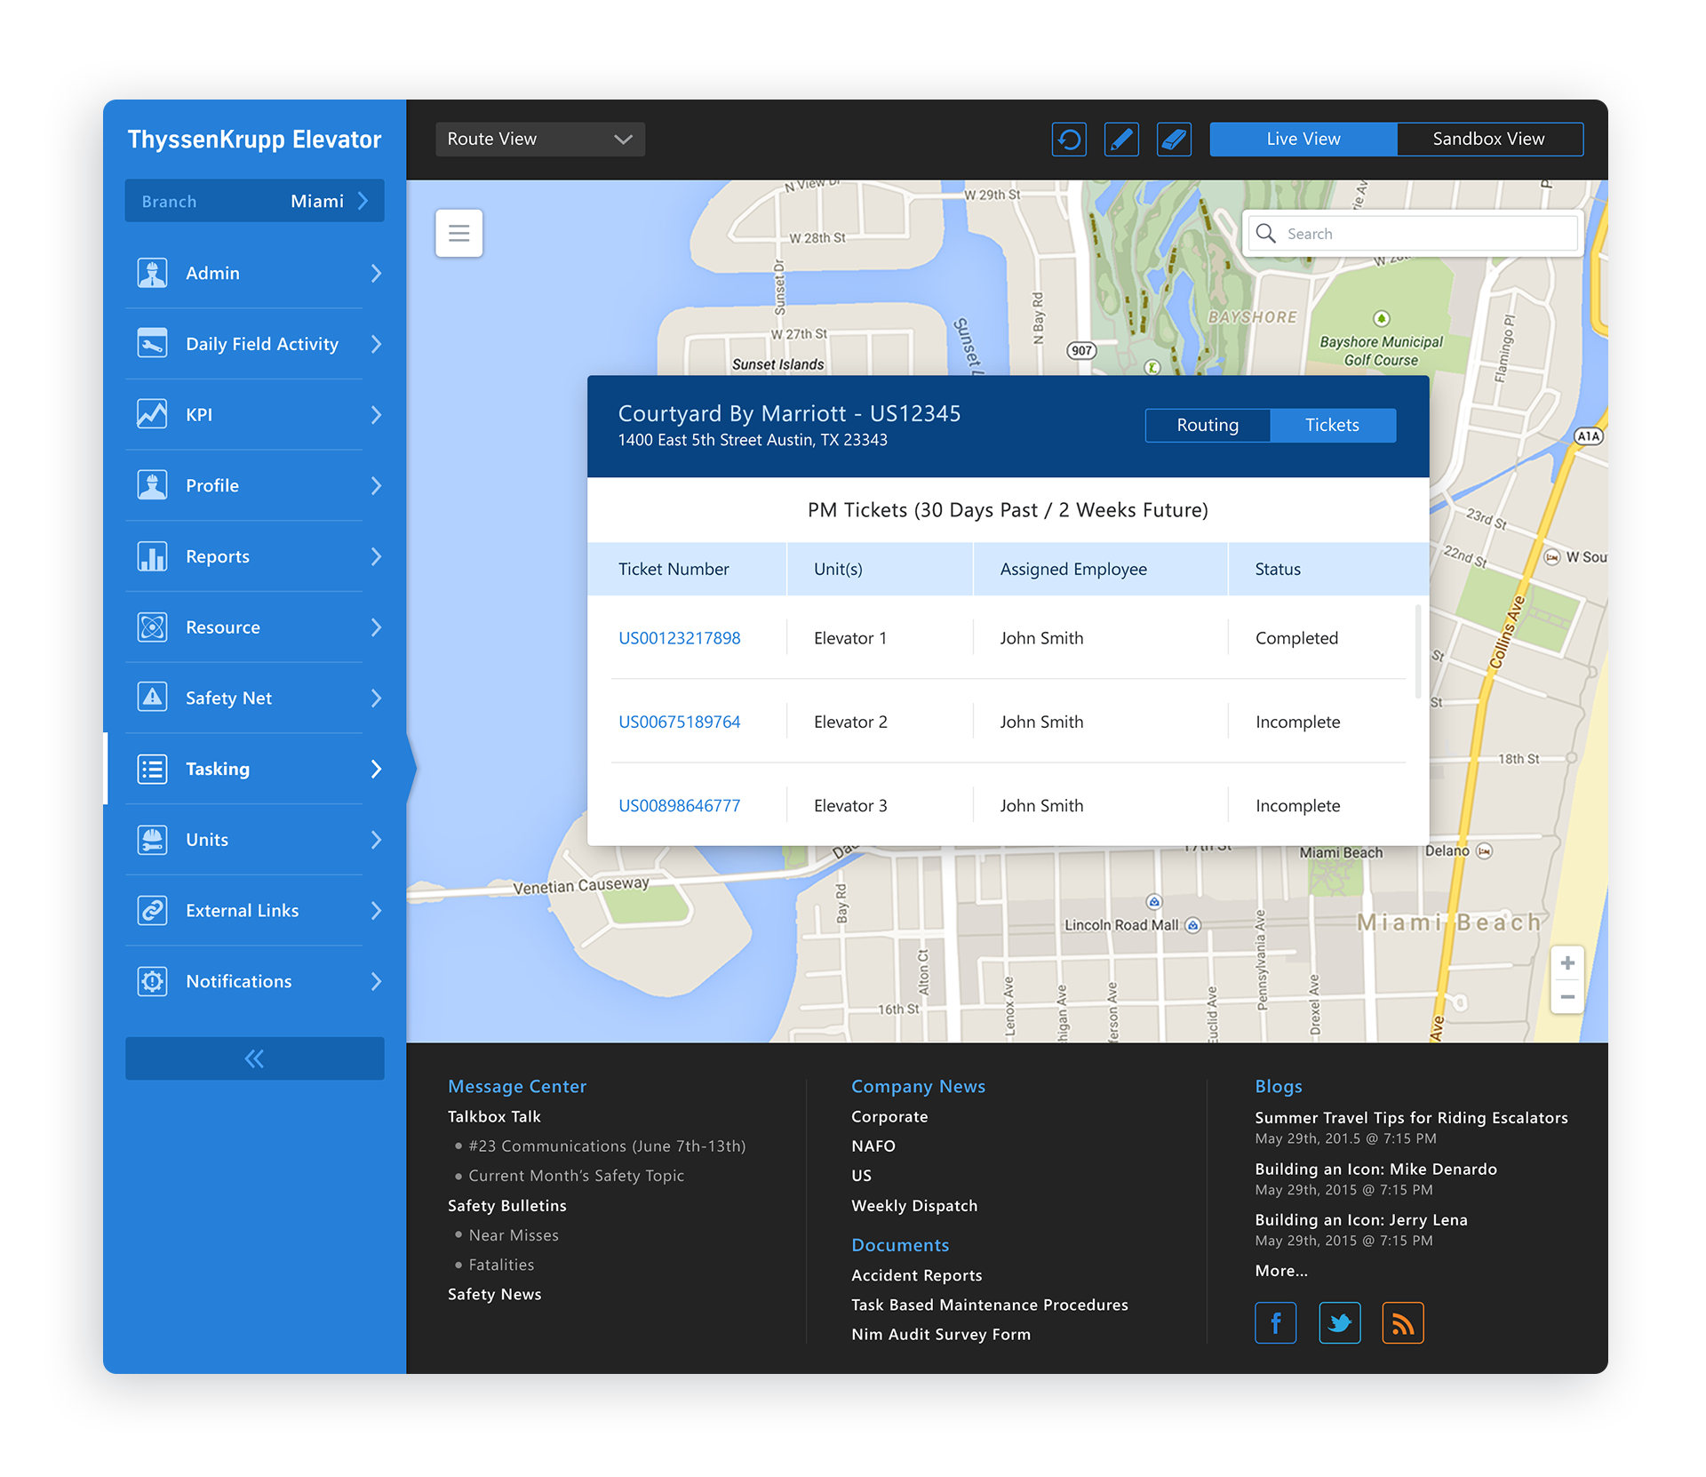
Task: Open the Resource menu item
Action: coord(255,627)
